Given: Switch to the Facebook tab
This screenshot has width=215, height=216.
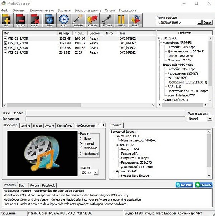Looking at the screenshot, I should (x=48, y=185).
